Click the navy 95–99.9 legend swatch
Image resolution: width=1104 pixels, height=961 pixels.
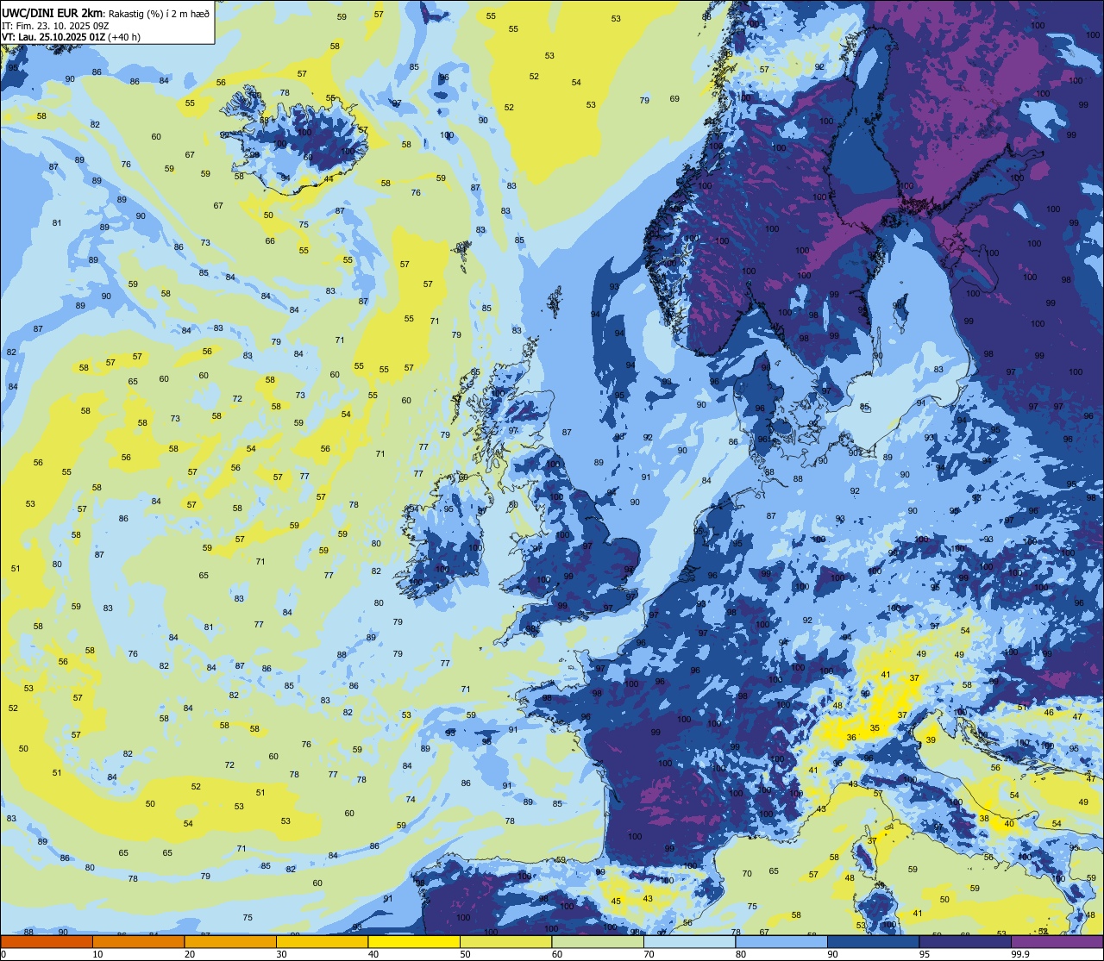pyautogui.click(x=965, y=942)
